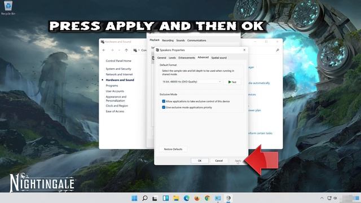Open Control Panel Home link

click(x=118, y=61)
